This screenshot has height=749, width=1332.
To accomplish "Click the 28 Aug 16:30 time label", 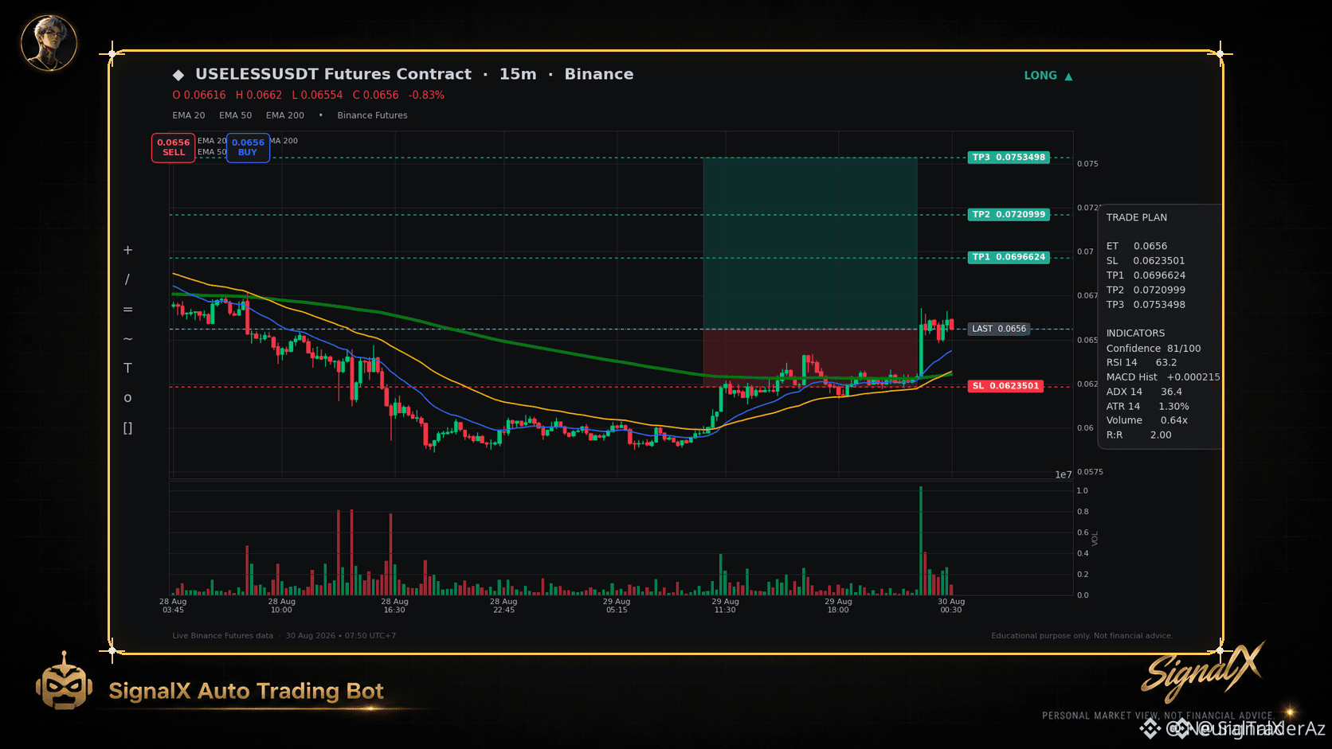I will (x=394, y=606).
